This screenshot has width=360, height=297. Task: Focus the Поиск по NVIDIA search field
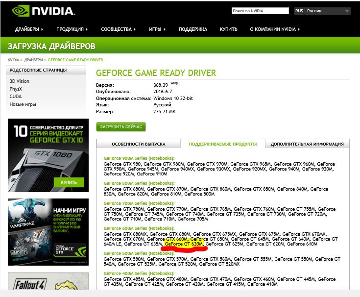tap(260, 11)
